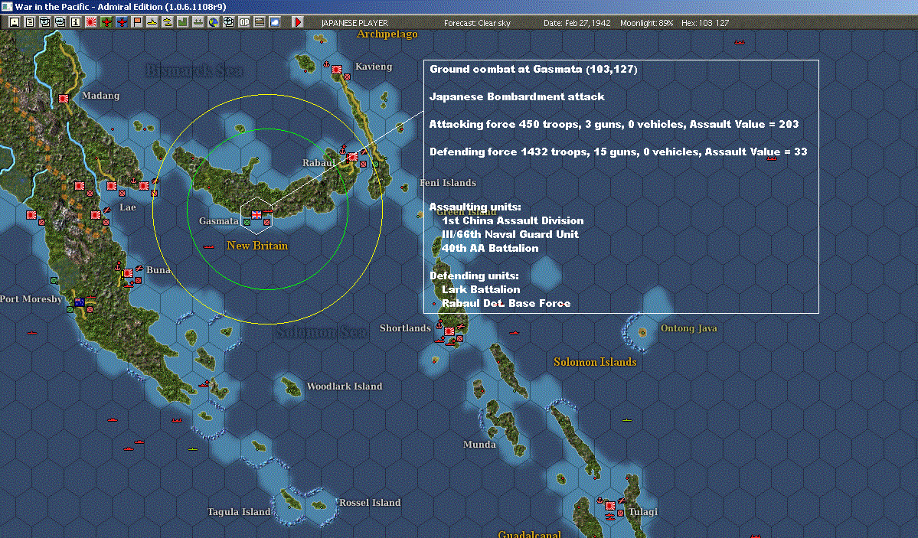Select the Australian flag at Port Moresby
This screenshot has height=538, width=918.
[x=79, y=302]
